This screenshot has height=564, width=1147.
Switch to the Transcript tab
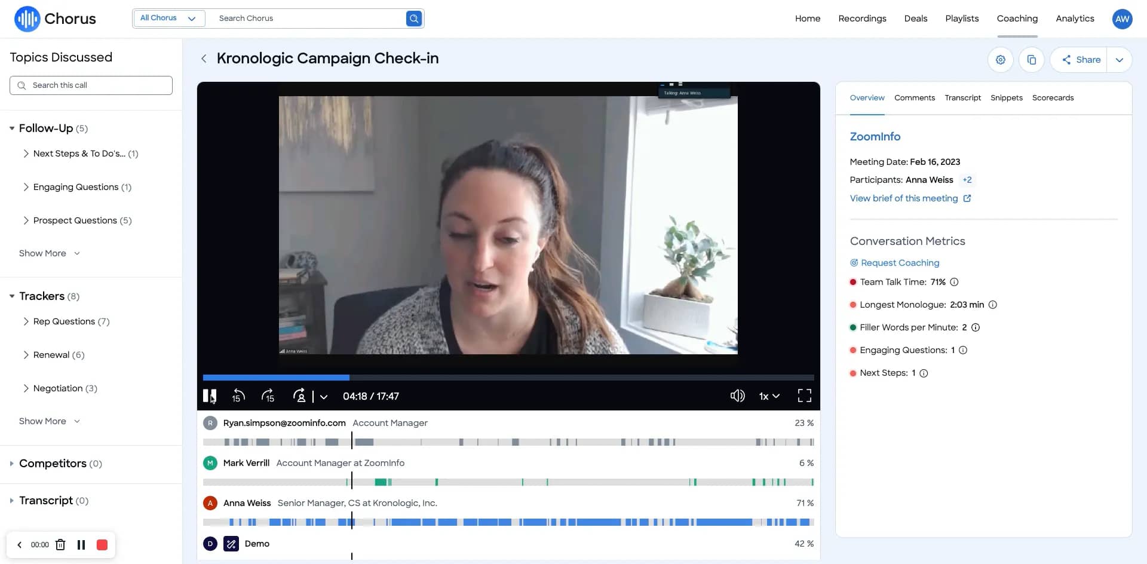[962, 97]
